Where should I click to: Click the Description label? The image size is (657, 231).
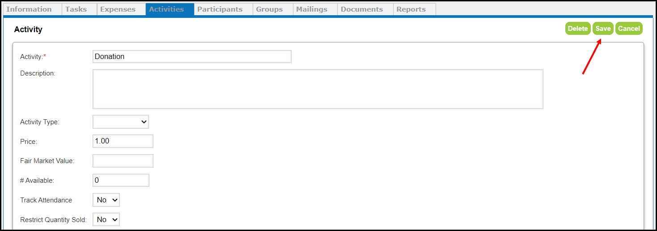tap(38, 73)
